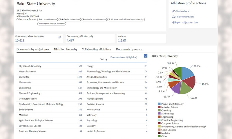Click Bakı Dövlət Universiteti name tag
Screen dimensions: 232x139
(70, 19)
